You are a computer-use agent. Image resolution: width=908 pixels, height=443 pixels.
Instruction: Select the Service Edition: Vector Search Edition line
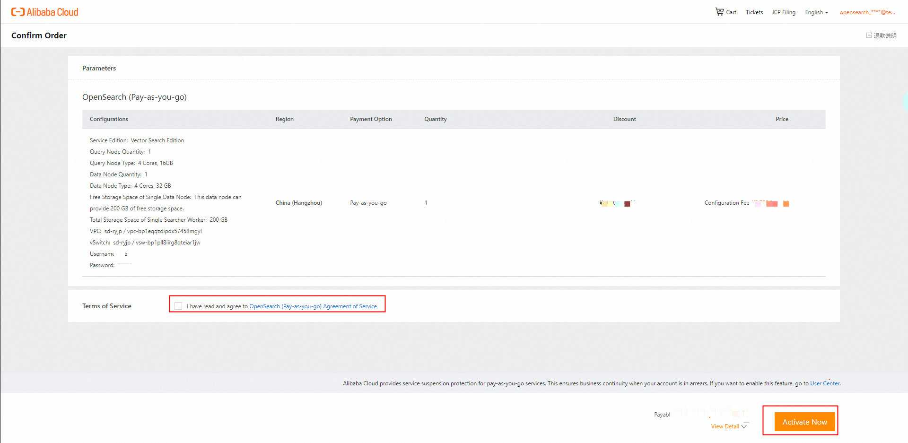pyautogui.click(x=137, y=140)
